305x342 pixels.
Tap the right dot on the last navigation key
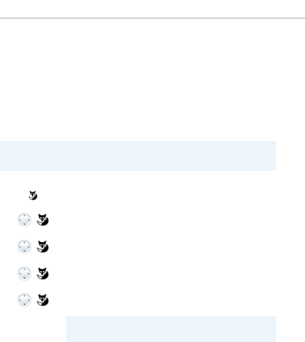29,300
